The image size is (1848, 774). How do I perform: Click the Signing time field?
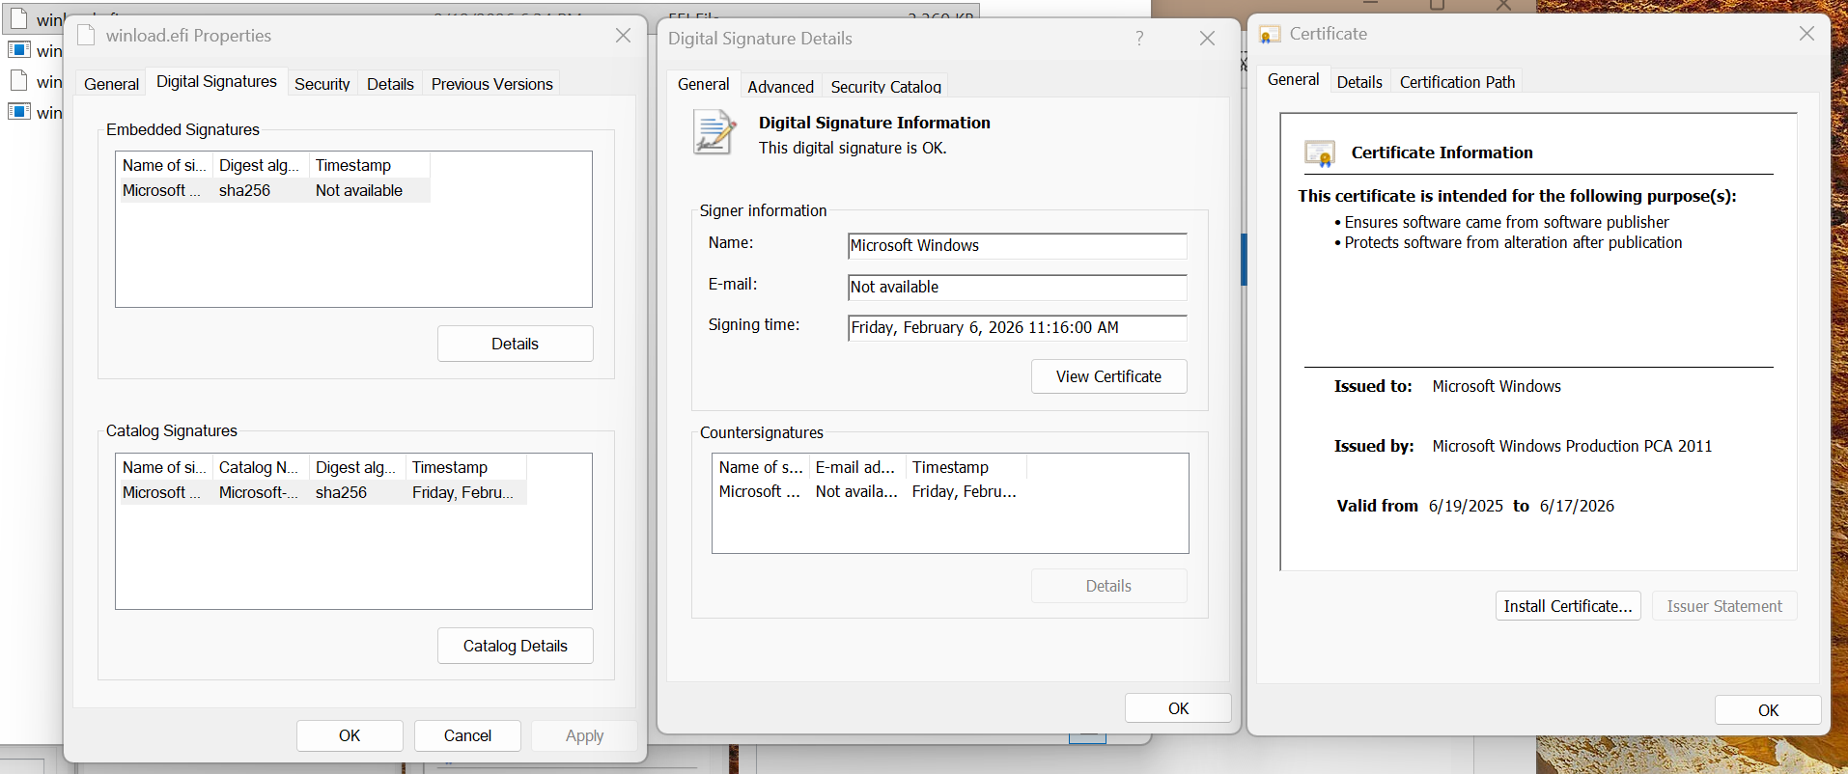1018,328
